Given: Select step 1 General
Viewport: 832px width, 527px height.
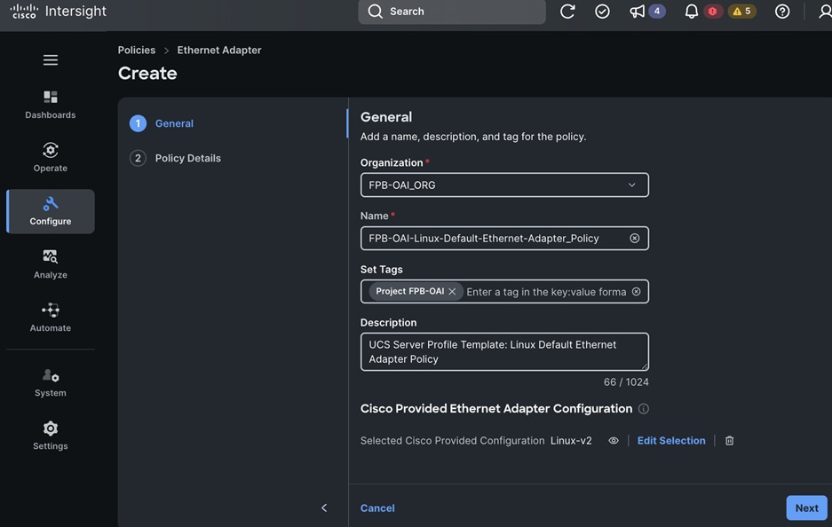Looking at the screenshot, I should pos(162,123).
